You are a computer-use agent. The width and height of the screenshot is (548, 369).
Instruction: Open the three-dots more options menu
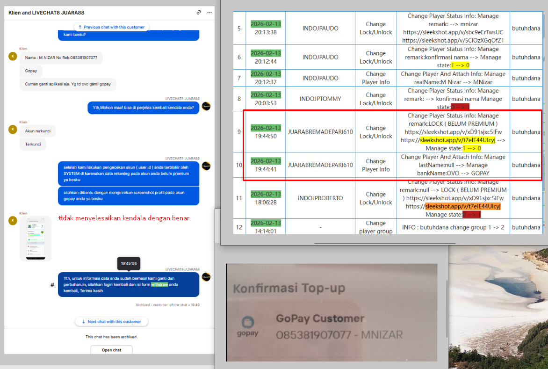point(209,13)
